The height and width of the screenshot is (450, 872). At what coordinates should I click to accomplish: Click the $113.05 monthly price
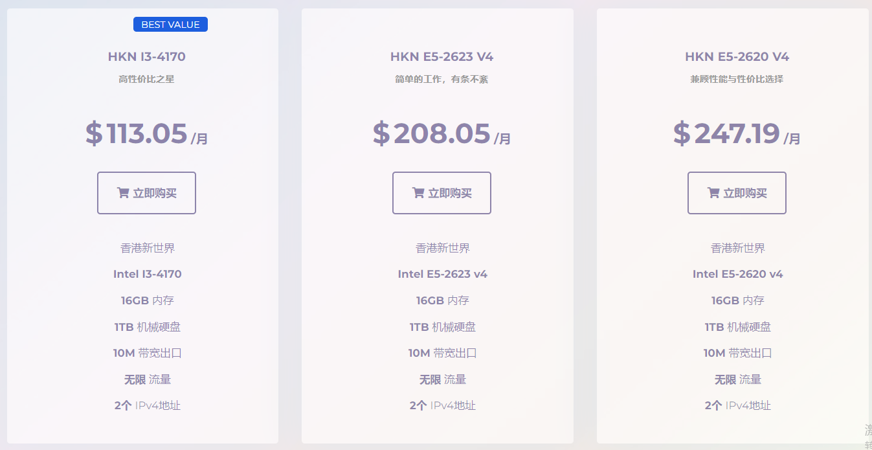click(147, 134)
